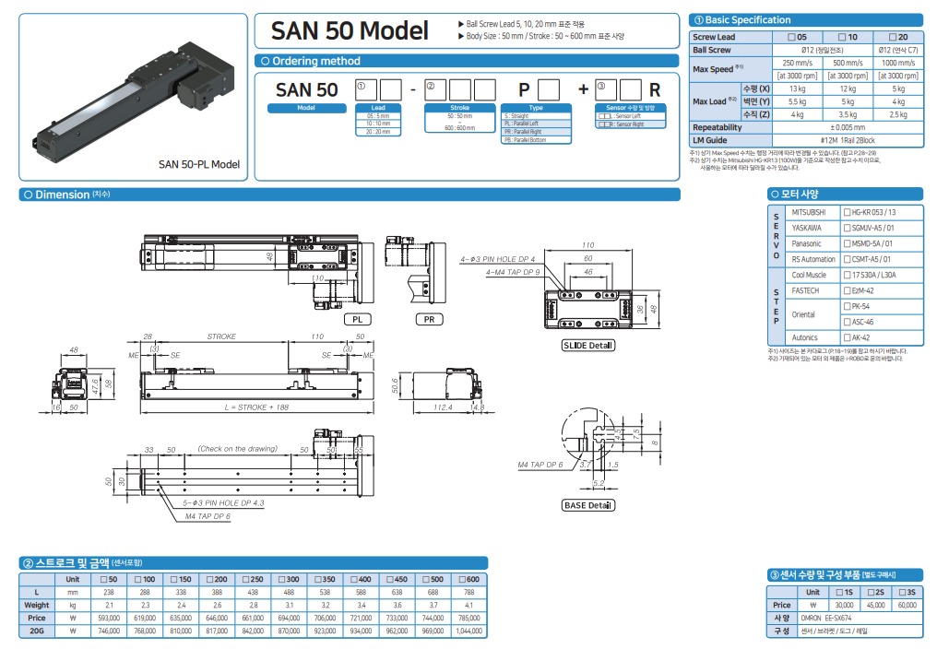Check the 1S sensor quantity box
Image resolution: width=937 pixels, height=649 pixels.
tap(839, 592)
